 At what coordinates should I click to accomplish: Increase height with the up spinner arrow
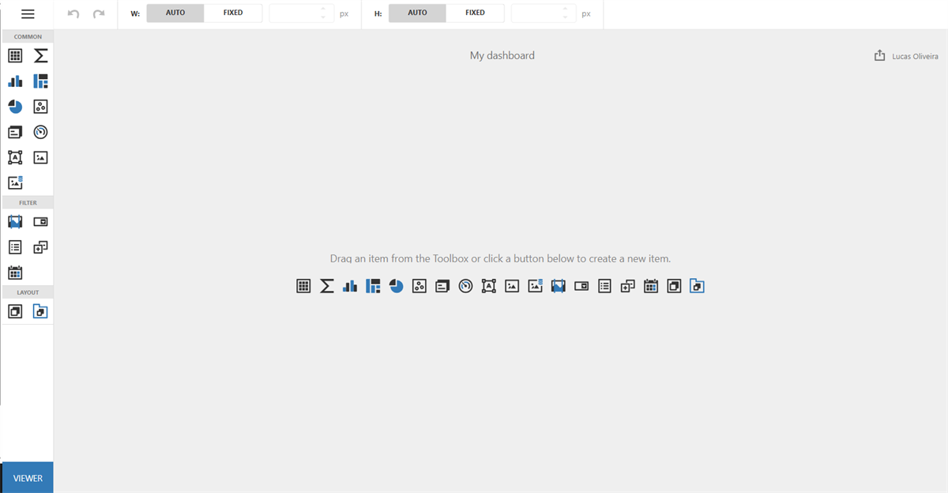[x=564, y=9]
